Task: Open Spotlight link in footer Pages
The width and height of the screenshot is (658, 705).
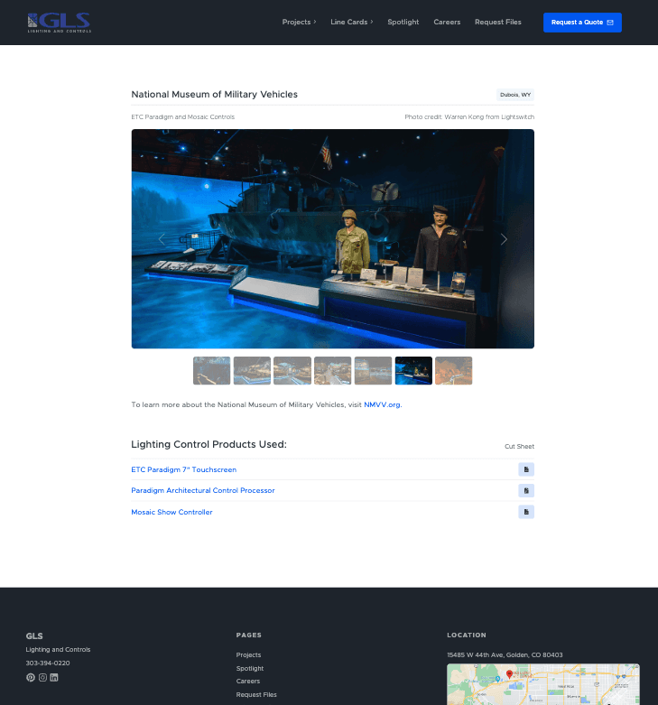Action: pyautogui.click(x=250, y=669)
